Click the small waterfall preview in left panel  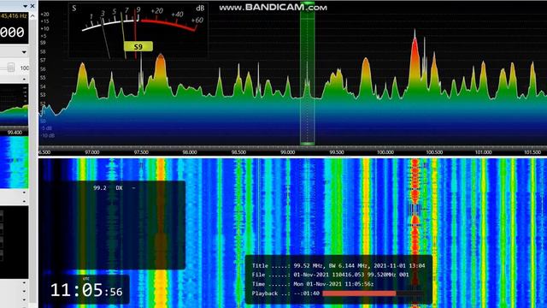click(14, 163)
